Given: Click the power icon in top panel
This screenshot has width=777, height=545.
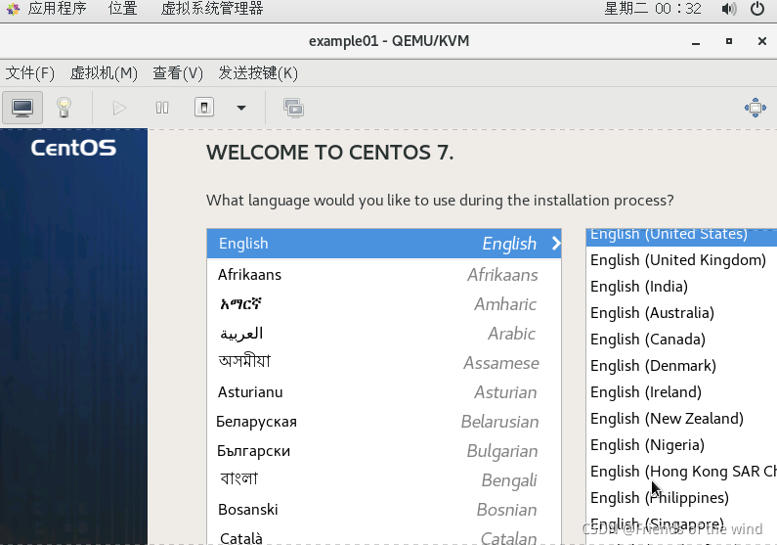Looking at the screenshot, I should (x=757, y=9).
